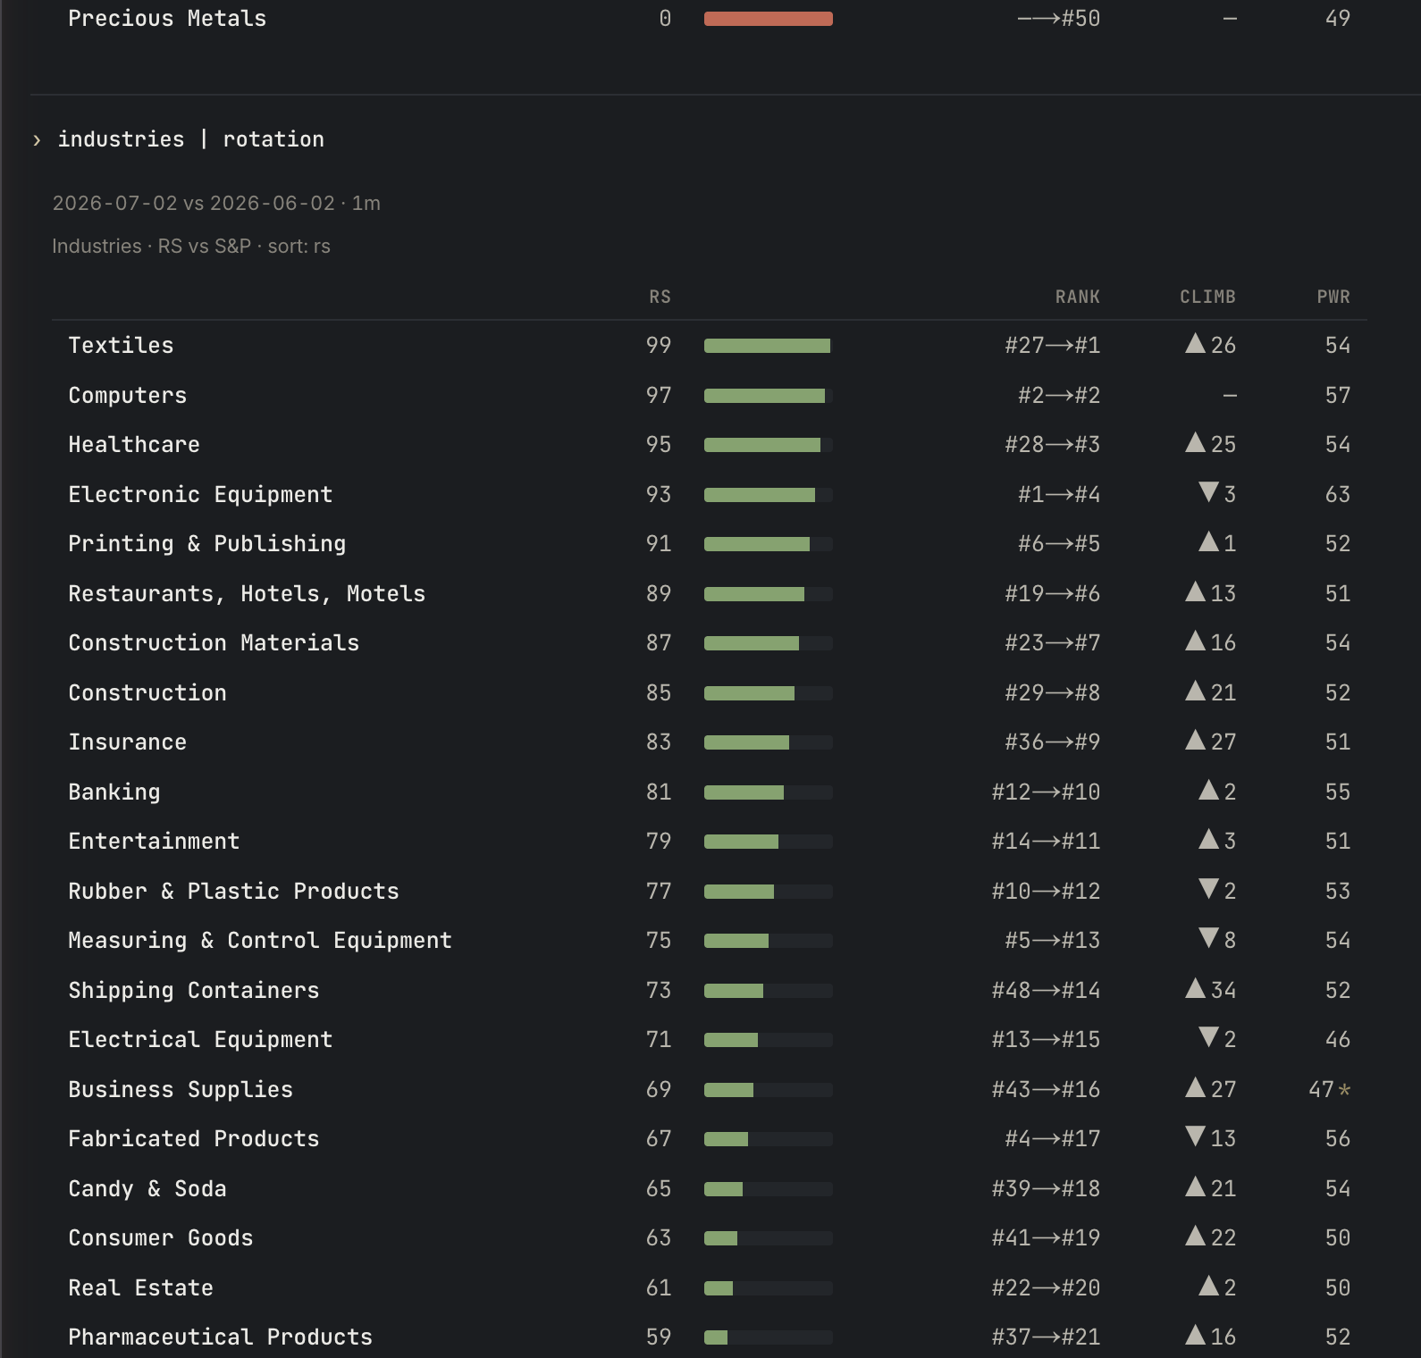Click the up-triangle climb icon for Shipping Containers

[1195, 987]
